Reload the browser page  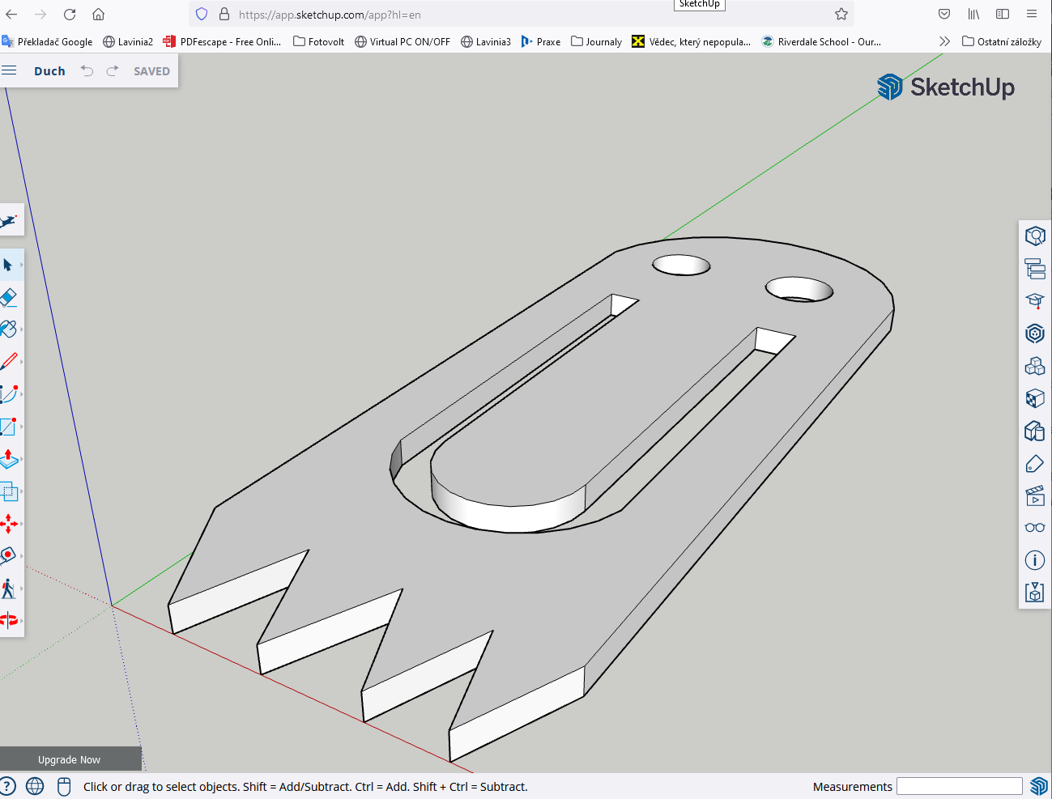click(70, 14)
